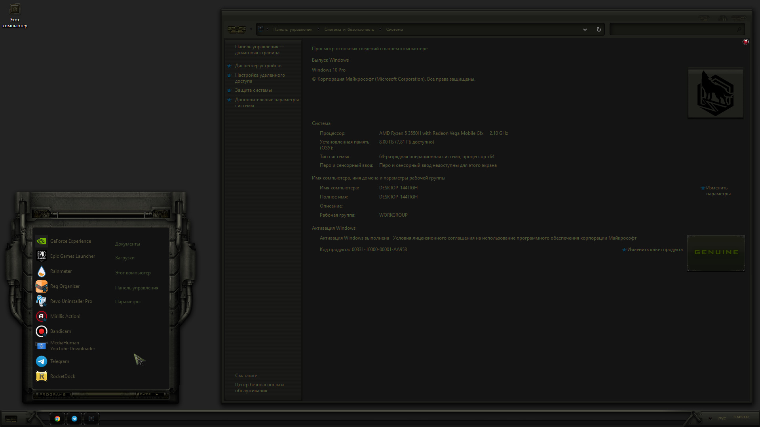Open Защита системы in sidebar
The height and width of the screenshot is (427, 760).
point(253,90)
